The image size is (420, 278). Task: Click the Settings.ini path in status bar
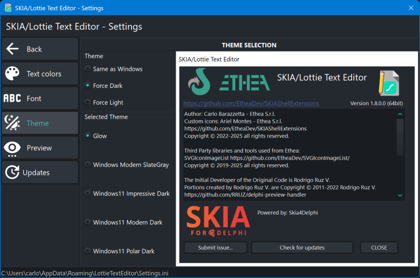point(85,273)
